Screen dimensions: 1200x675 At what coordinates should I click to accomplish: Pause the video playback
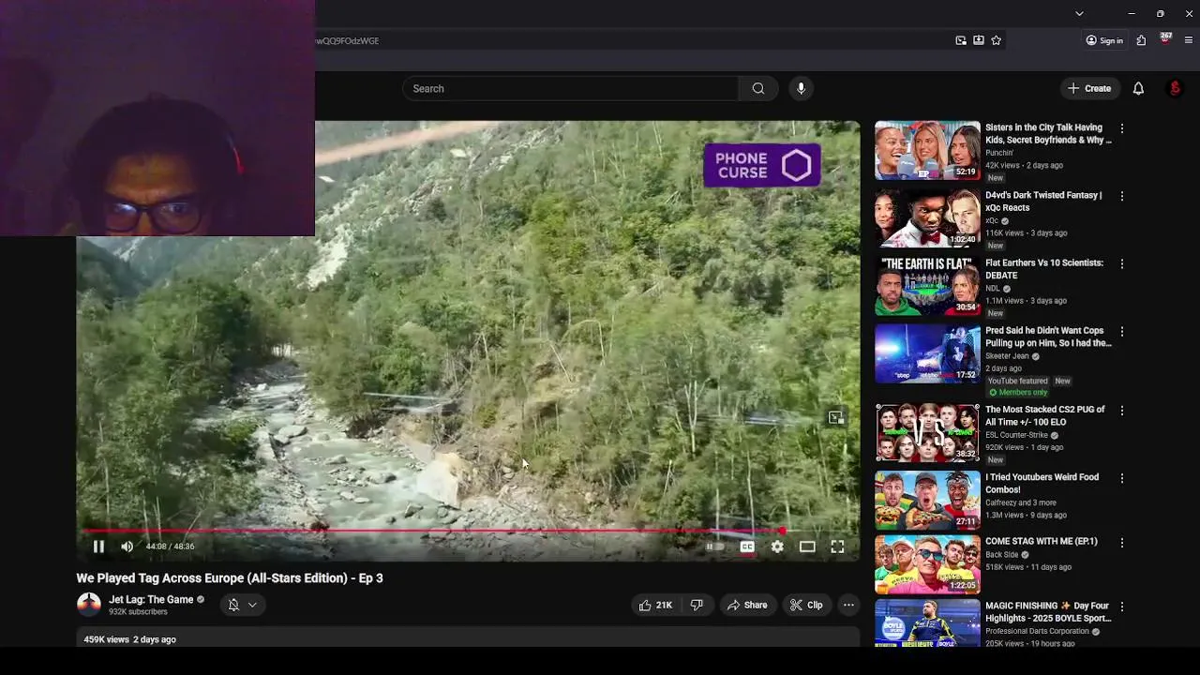click(x=98, y=547)
